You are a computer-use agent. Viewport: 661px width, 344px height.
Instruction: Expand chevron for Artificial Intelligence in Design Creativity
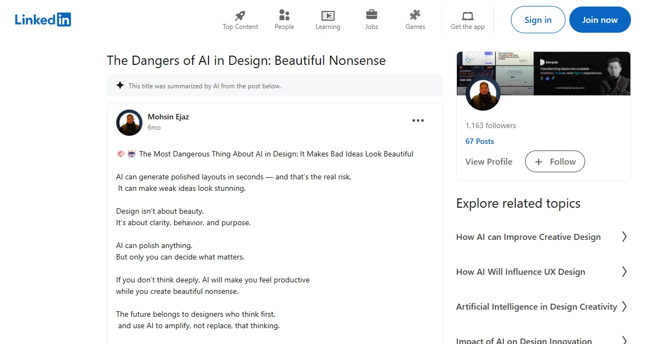(624, 306)
